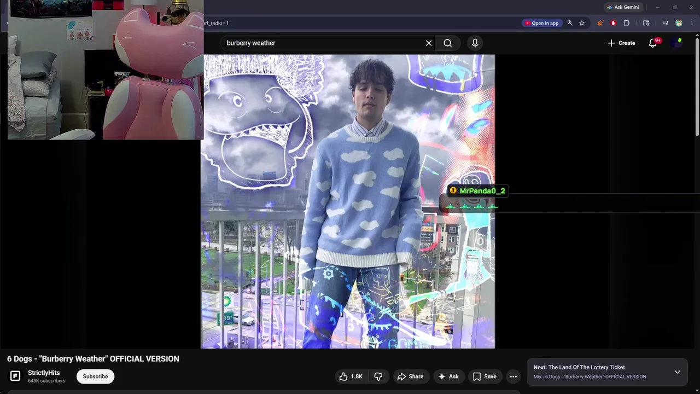
Task: Click the 645K subscribers text
Action: 46,381
